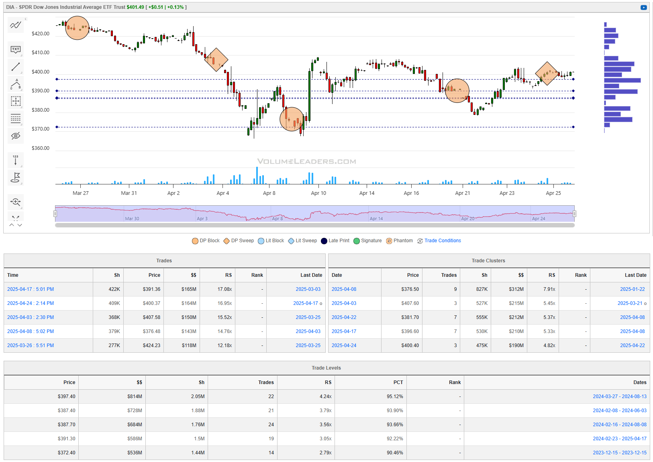This screenshot has width=653, height=462.
Task: Open cluster last date 2025-01-22
Action: coord(632,289)
